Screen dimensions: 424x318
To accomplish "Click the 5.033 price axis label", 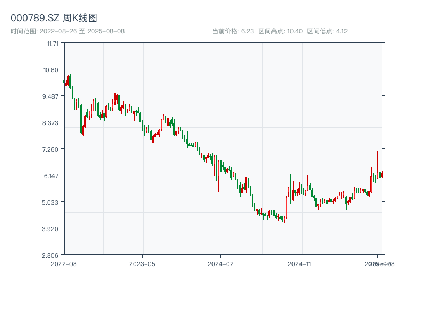I will click(x=52, y=202).
